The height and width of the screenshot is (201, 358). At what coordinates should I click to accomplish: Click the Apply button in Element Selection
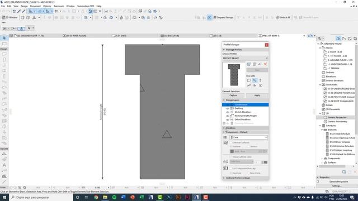click(x=257, y=95)
